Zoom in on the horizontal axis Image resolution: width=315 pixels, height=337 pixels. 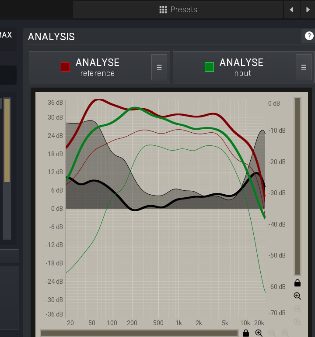coord(259,334)
